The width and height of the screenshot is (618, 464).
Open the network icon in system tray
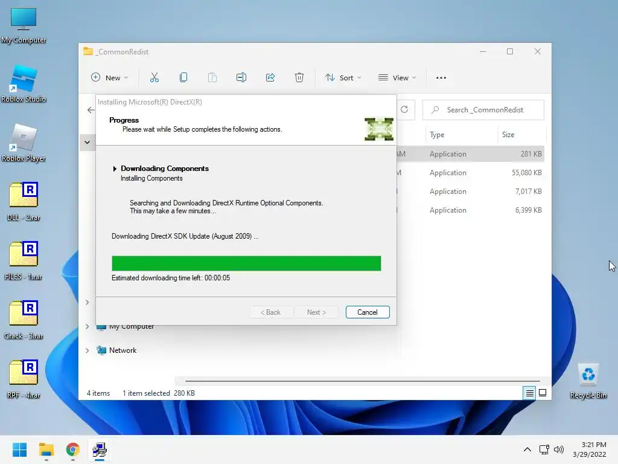tap(544, 449)
